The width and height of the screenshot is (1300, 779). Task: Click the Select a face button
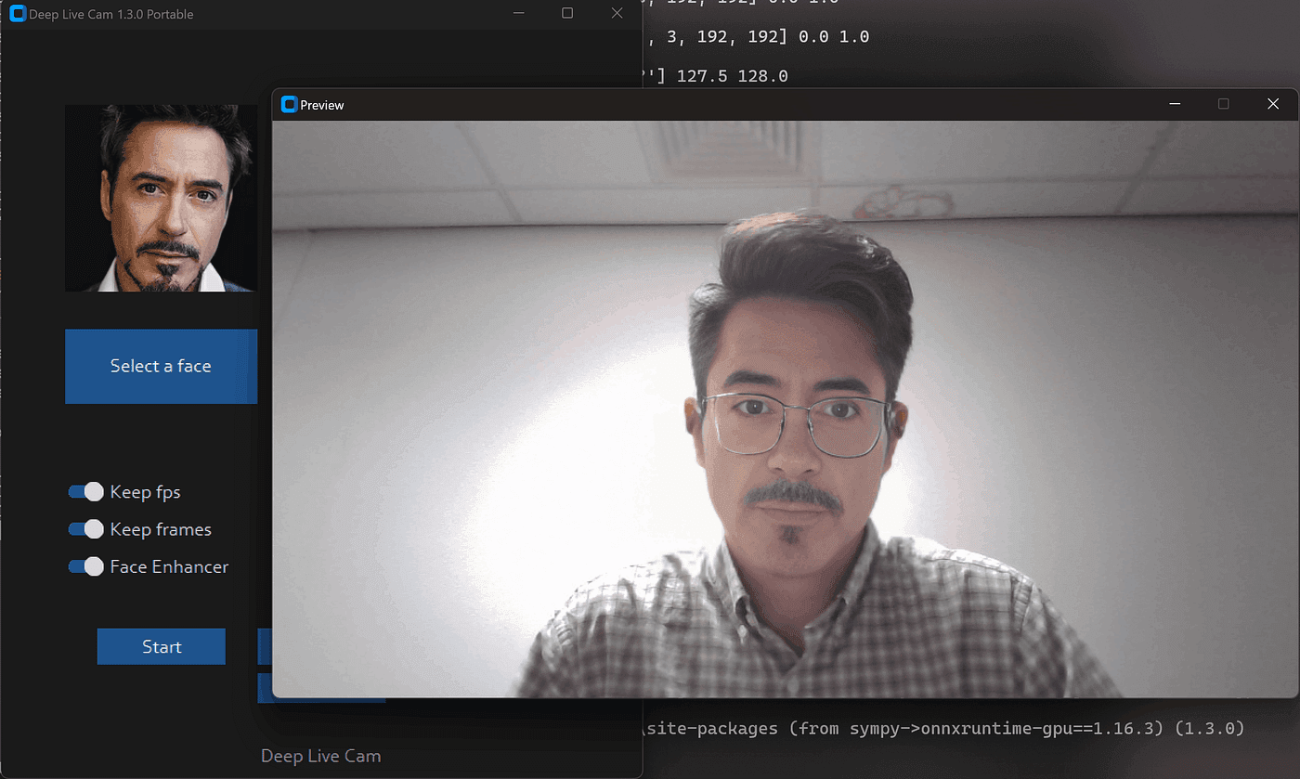(161, 366)
